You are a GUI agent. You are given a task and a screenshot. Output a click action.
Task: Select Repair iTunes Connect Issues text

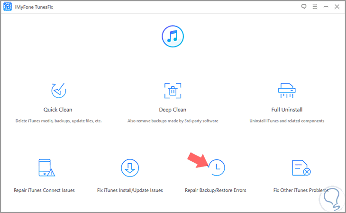tap(44, 190)
